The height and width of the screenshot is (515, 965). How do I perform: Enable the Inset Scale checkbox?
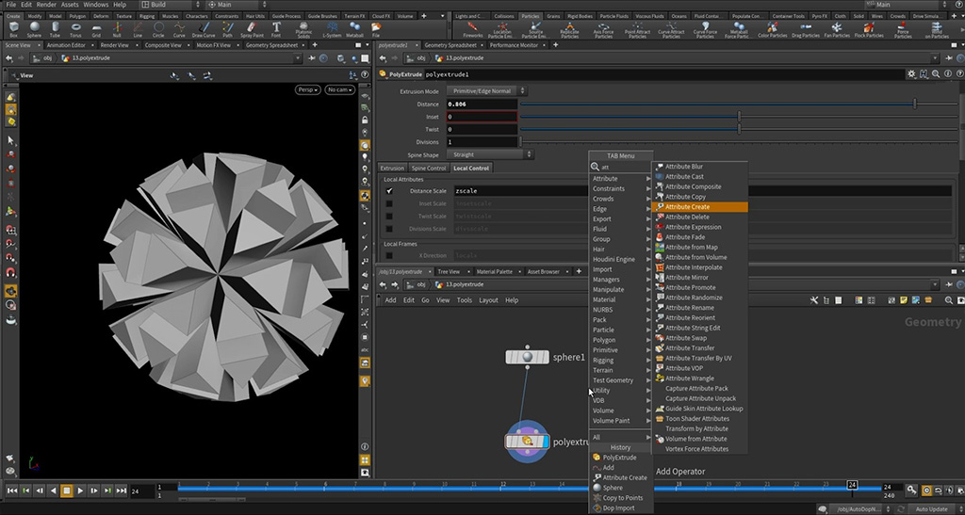[x=388, y=203]
